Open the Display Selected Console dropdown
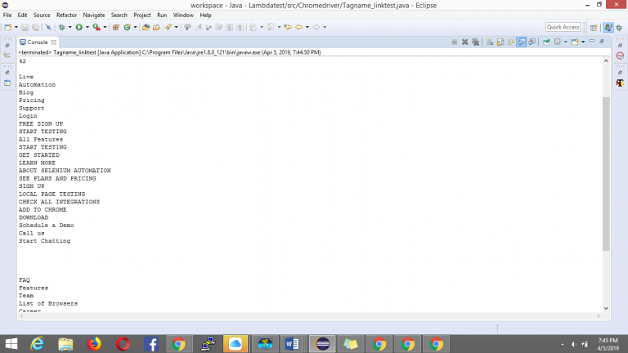 [566, 42]
